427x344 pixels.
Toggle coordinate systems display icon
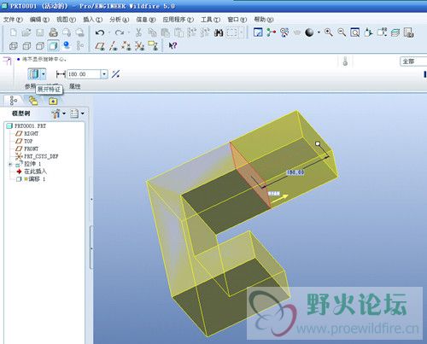coord(139,45)
